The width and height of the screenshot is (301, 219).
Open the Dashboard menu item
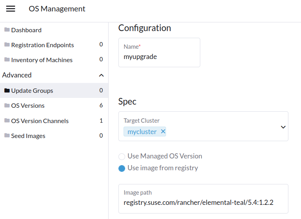pyautogui.click(x=26, y=30)
